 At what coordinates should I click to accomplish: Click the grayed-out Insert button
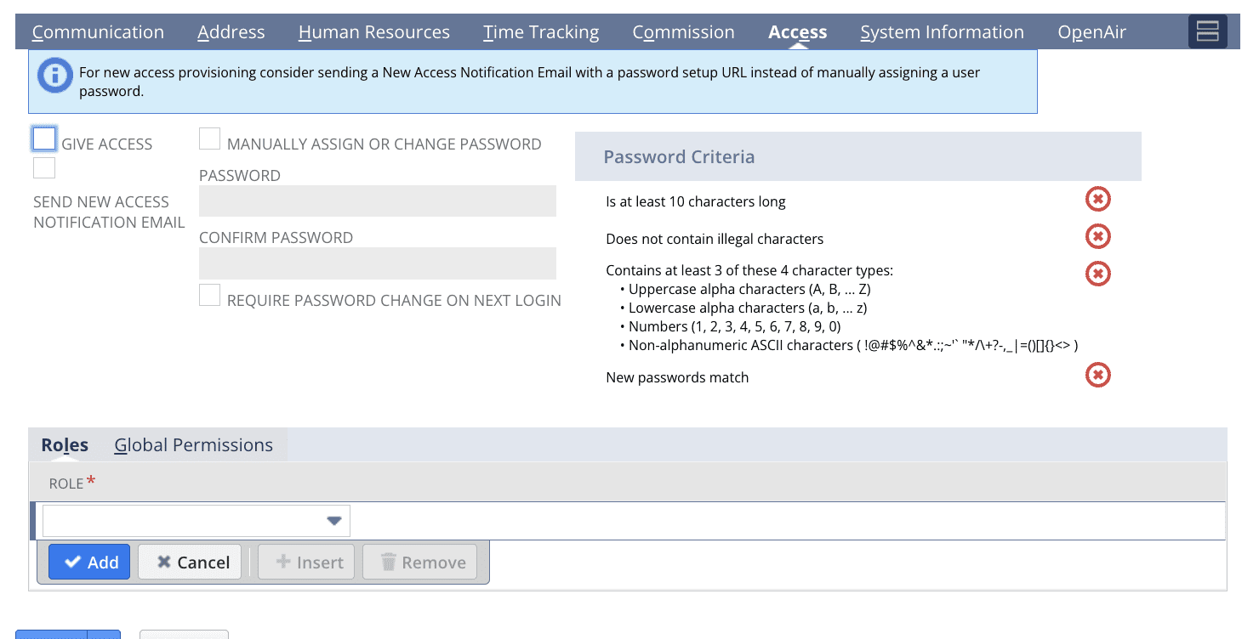pyautogui.click(x=305, y=562)
